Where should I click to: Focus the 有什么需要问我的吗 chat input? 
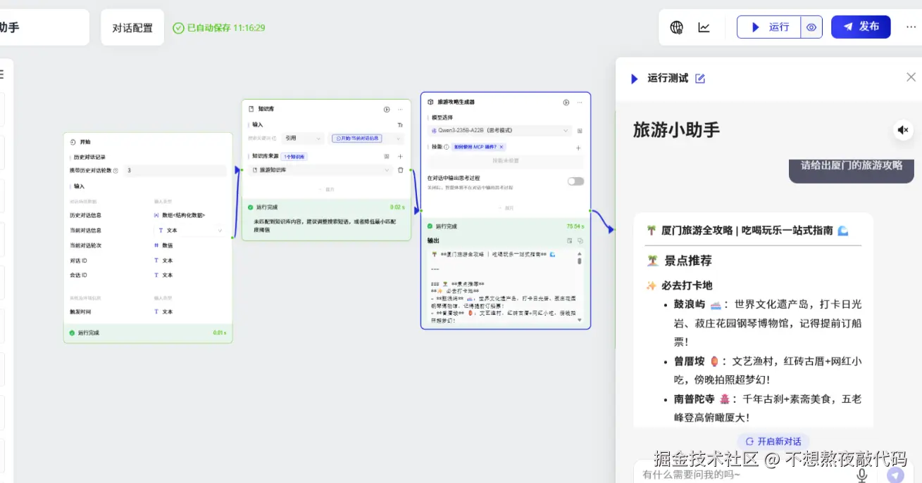pos(743,475)
